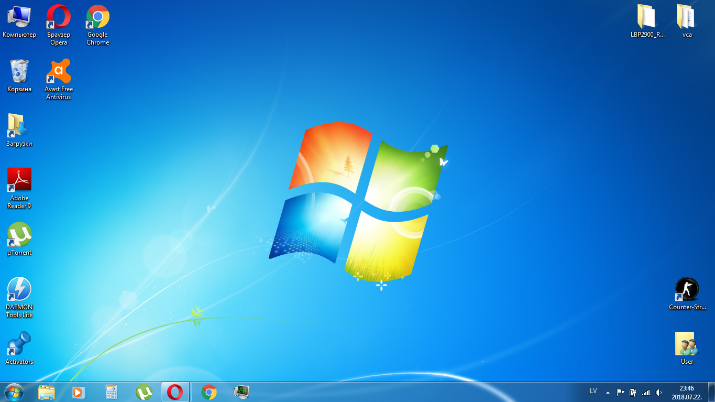Select the LBP2900_R... folder on desktop
The image size is (715, 402).
point(648,22)
